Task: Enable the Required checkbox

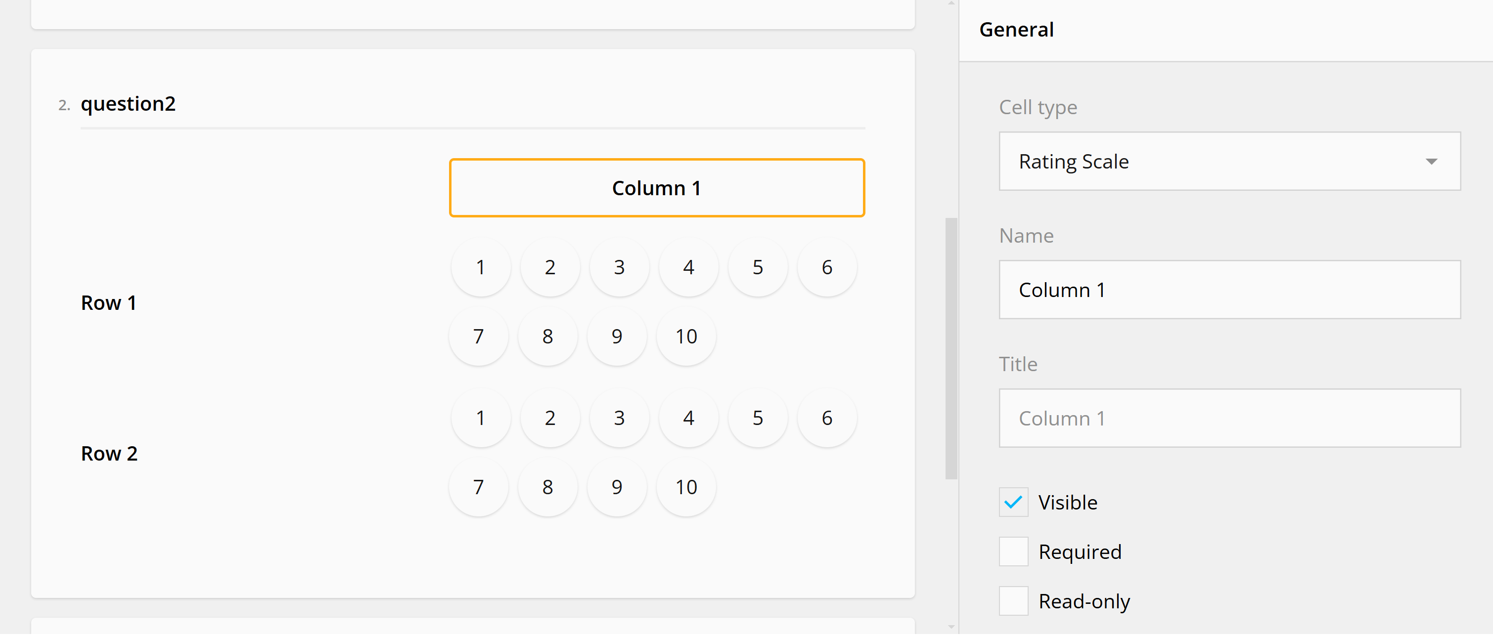Action: [1013, 552]
